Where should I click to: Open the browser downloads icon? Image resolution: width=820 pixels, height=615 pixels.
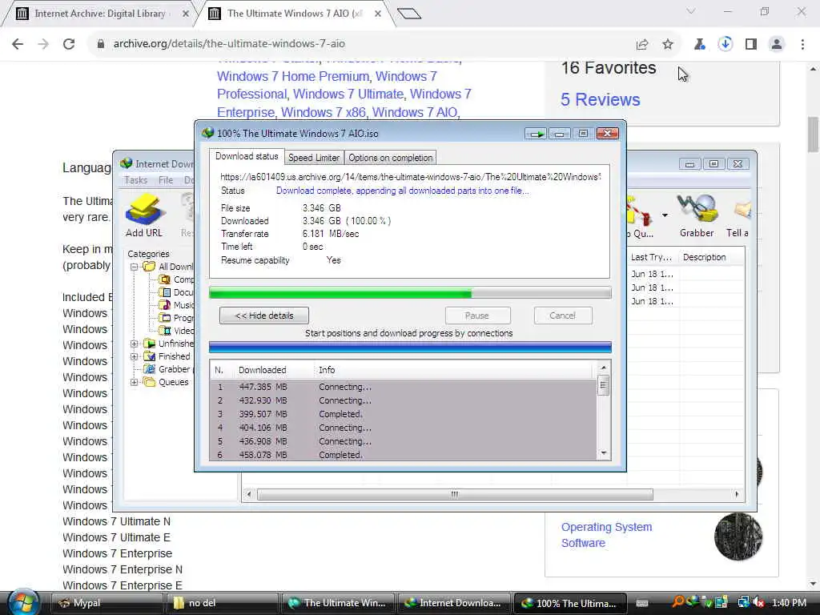pyautogui.click(x=725, y=44)
